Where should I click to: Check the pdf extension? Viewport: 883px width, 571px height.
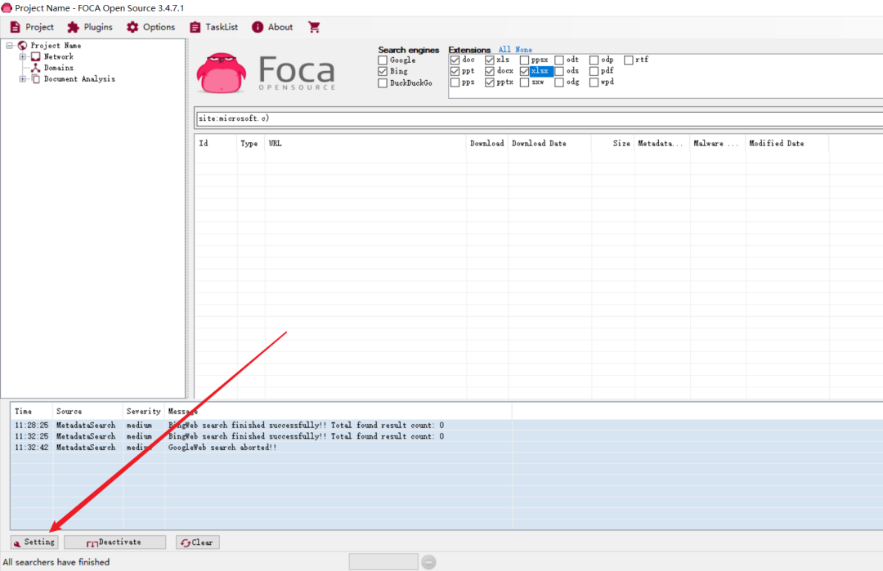click(594, 71)
